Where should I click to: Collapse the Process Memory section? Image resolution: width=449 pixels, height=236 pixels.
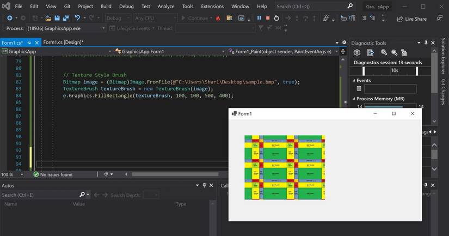pos(354,99)
